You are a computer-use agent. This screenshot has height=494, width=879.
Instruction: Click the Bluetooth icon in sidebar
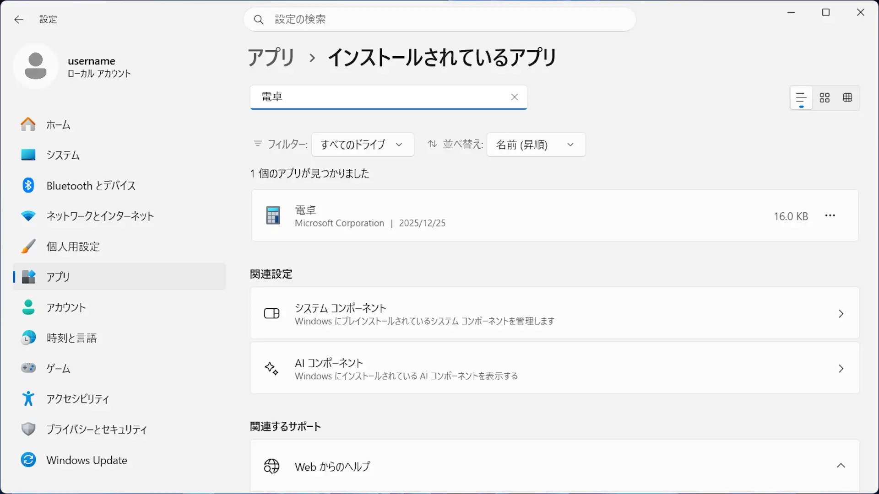tap(28, 185)
